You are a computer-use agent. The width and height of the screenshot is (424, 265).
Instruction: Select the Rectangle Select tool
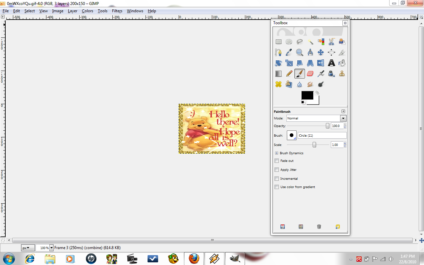click(278, 42)
